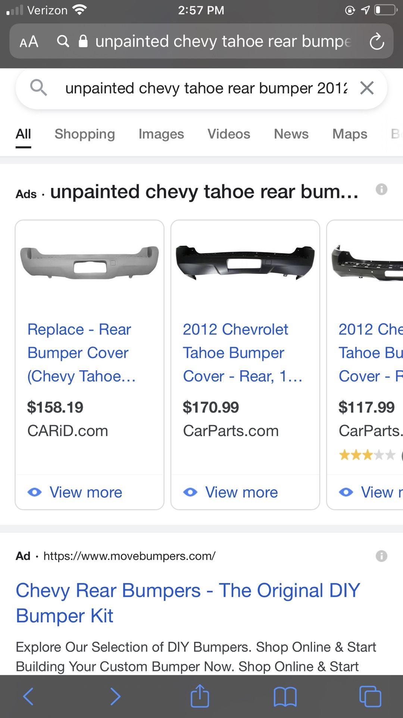
Task: View more on CARiD.com bumper listing
Action: (x=85, y=492)
